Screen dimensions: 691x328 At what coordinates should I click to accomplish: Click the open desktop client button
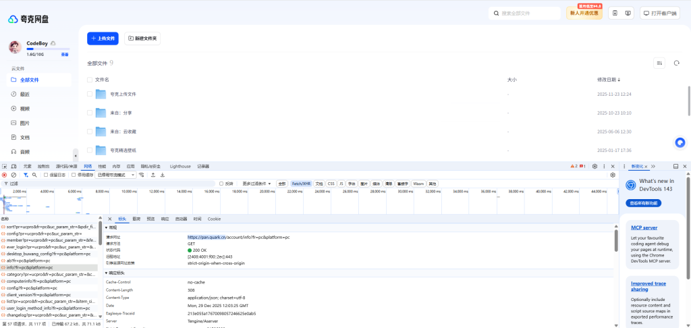pyautogui.click(x=660, y=13)
